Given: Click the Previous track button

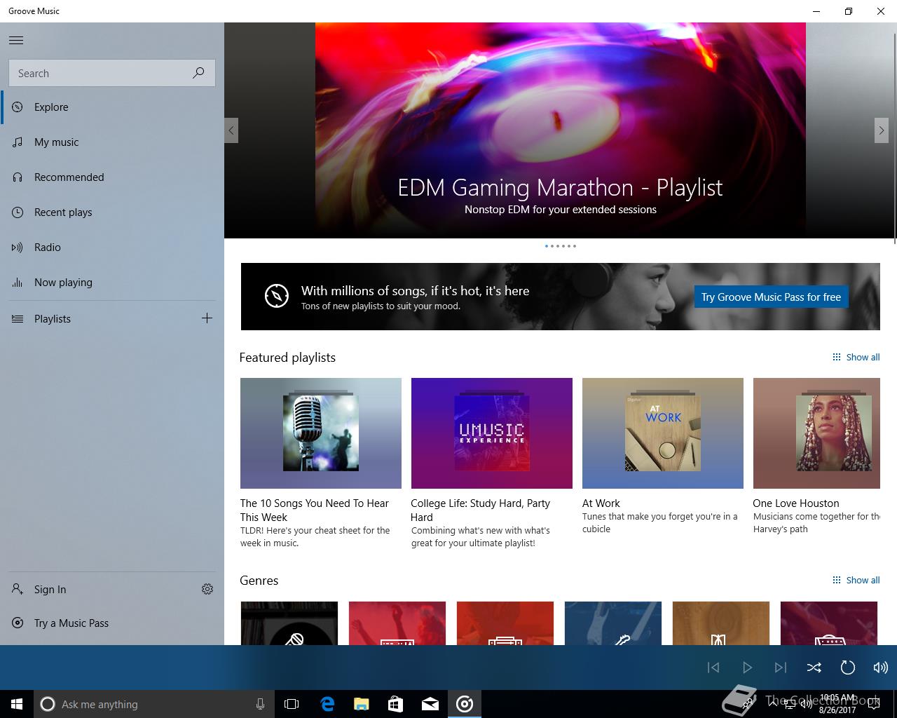Looking at the screenshot, I should (713, 668).
